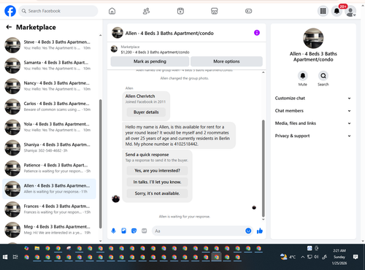Expand the Customize chat section
The image size is (365, 270).
pos(313,99)
